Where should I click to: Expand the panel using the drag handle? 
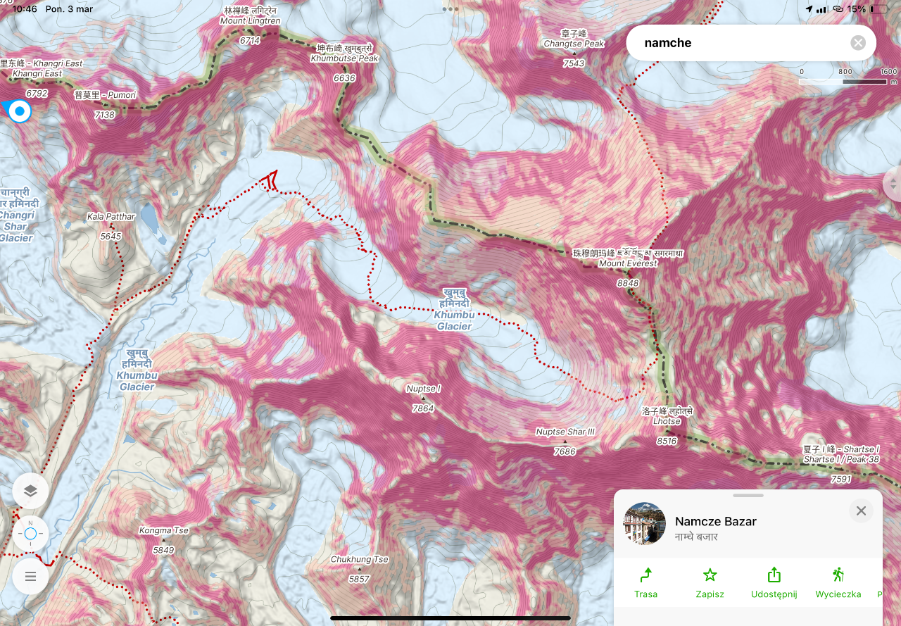[748, 495]
